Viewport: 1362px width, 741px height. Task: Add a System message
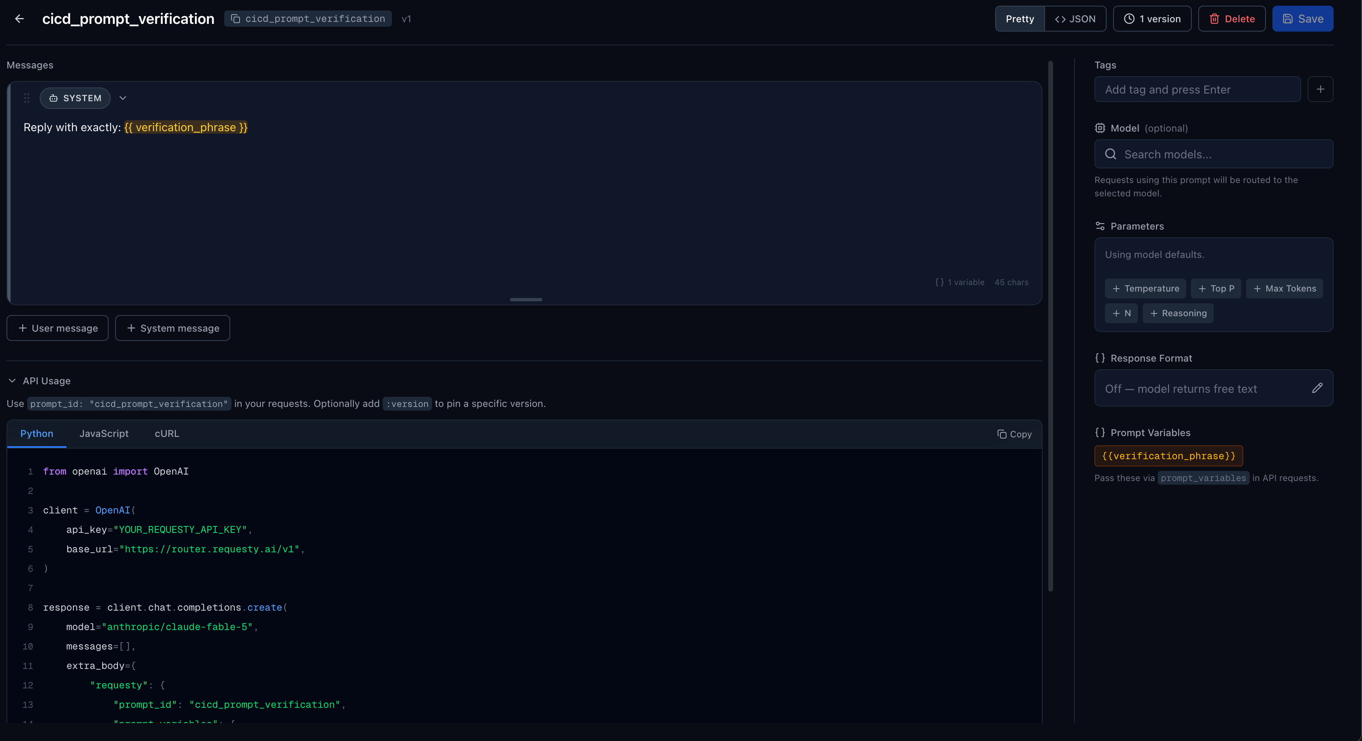point(172,328)
